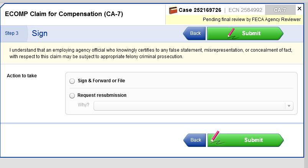Expand the Why? dropdown arrow

coord(289,106)
